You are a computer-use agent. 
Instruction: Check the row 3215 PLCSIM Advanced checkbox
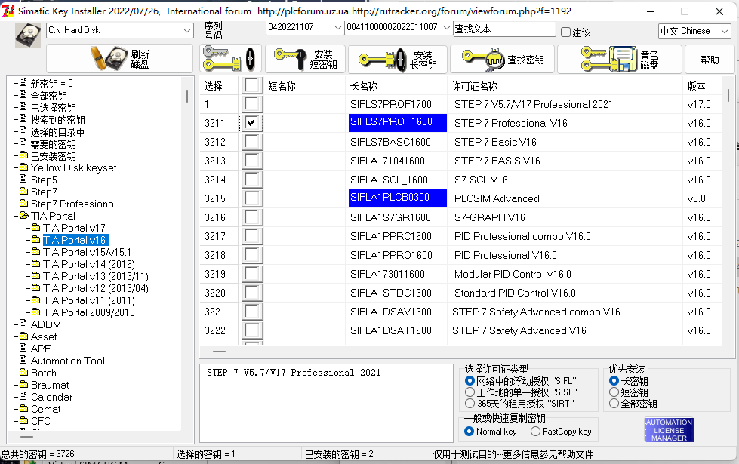(x=251, y=198)
